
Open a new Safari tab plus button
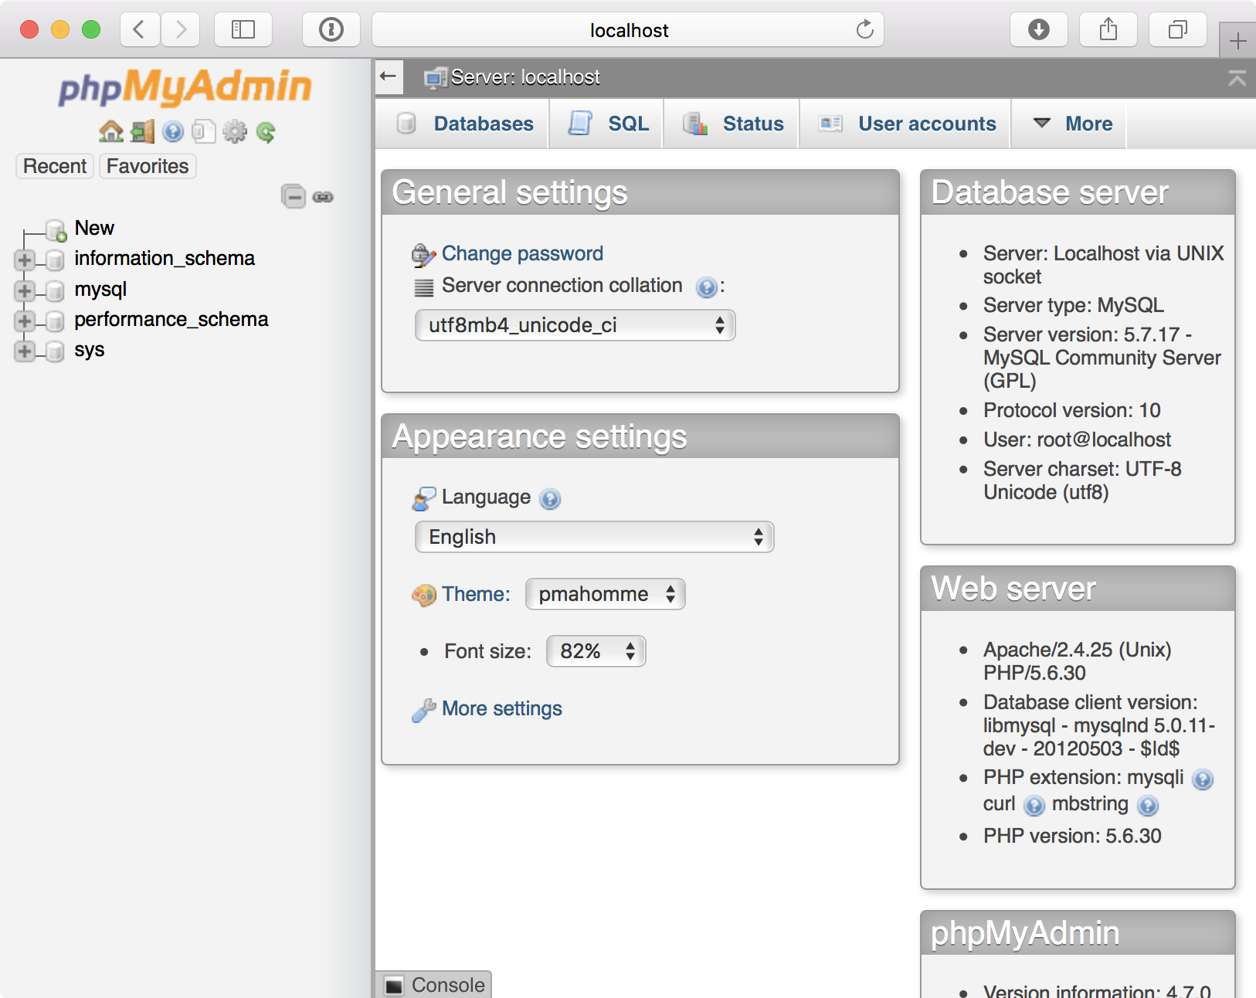pos(1237,41)
